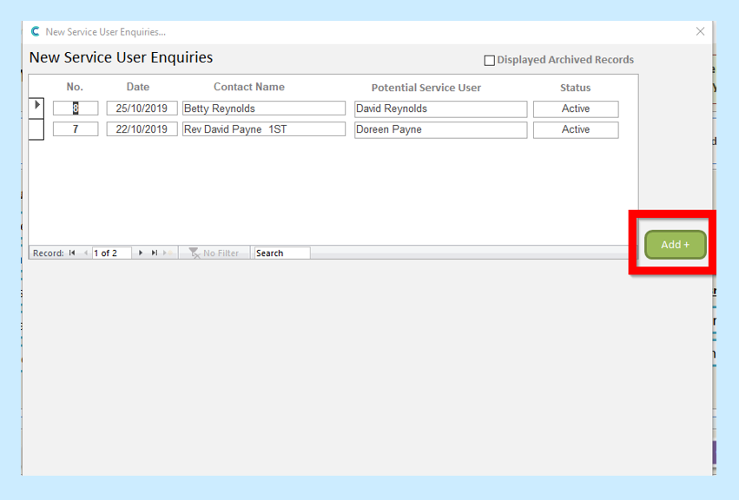Create new blank record icon
Image resolution: width=739 pixels, height=500 pixels.
(167, 253)
